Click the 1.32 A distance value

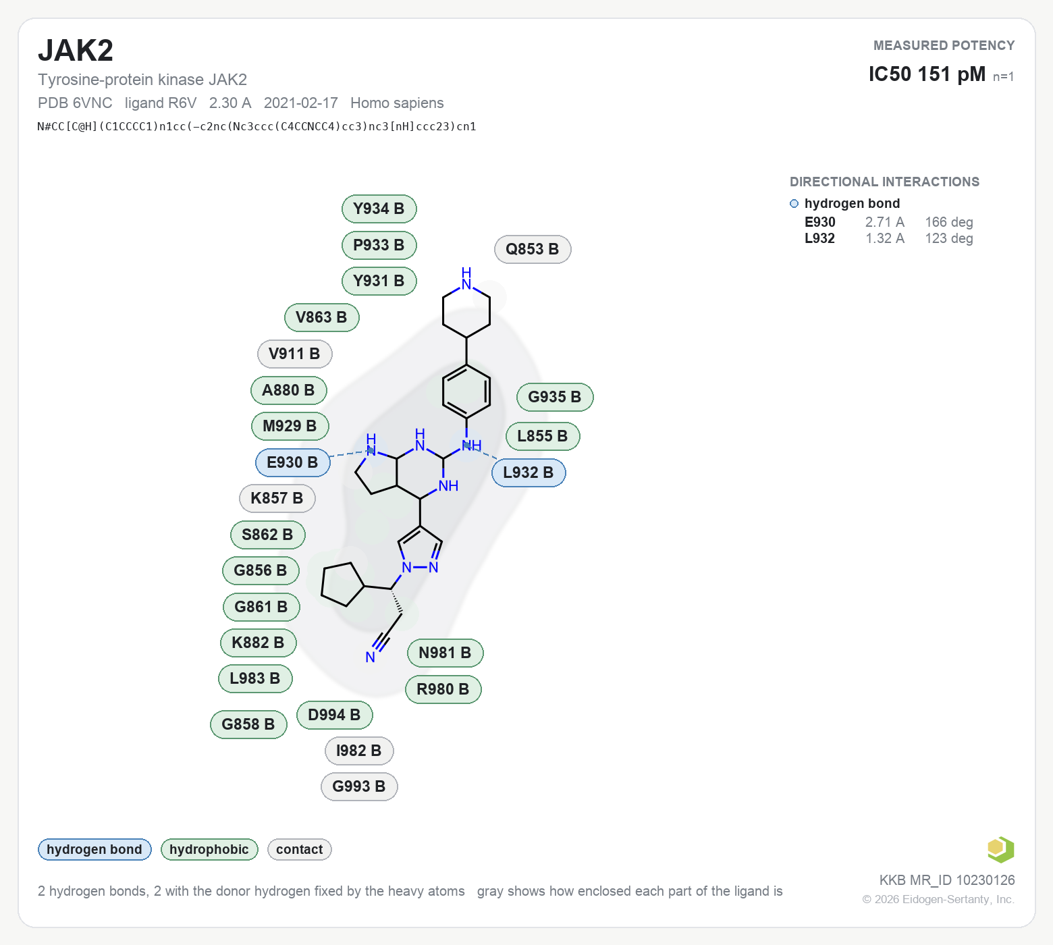pos(885,238)
